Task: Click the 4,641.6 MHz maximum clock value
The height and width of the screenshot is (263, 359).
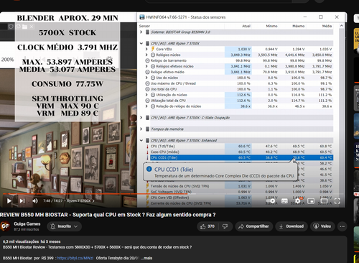Action: coord(294,55)
